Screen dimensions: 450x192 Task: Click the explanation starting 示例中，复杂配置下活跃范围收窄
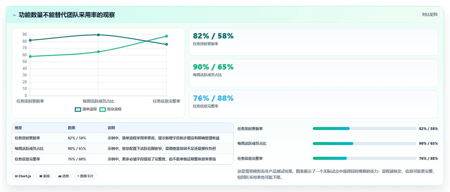click(x=162, y=149)
